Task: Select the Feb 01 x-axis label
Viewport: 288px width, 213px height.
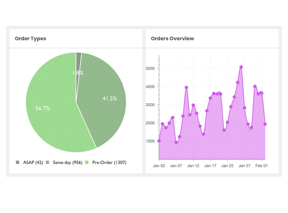Action: pos(262,166)
